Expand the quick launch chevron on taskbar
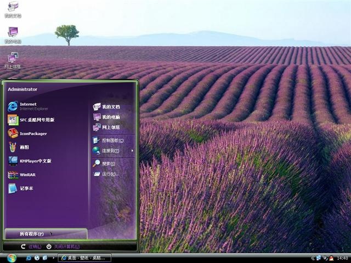This screenshot has width=351, height=263. pos(53,258)
